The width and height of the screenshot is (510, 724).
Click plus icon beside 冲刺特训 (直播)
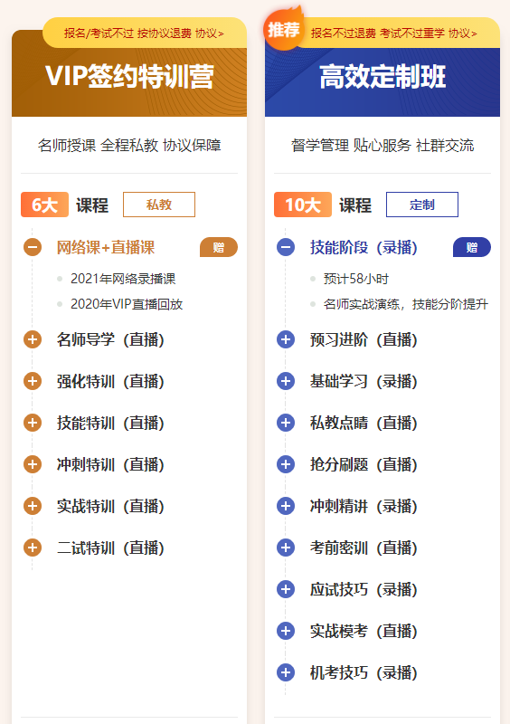tap(33, 464)
